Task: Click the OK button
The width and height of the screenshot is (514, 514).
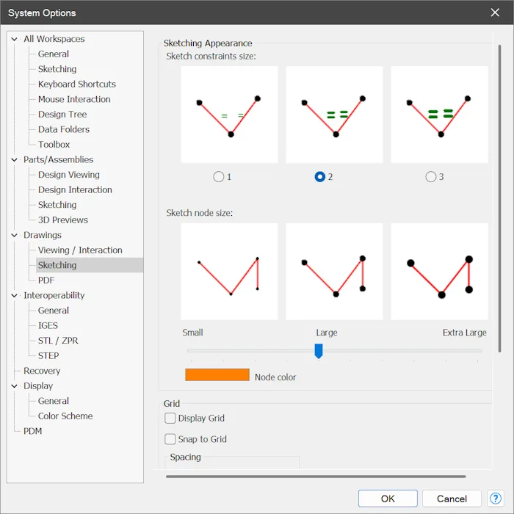Action: click(388, 499)
